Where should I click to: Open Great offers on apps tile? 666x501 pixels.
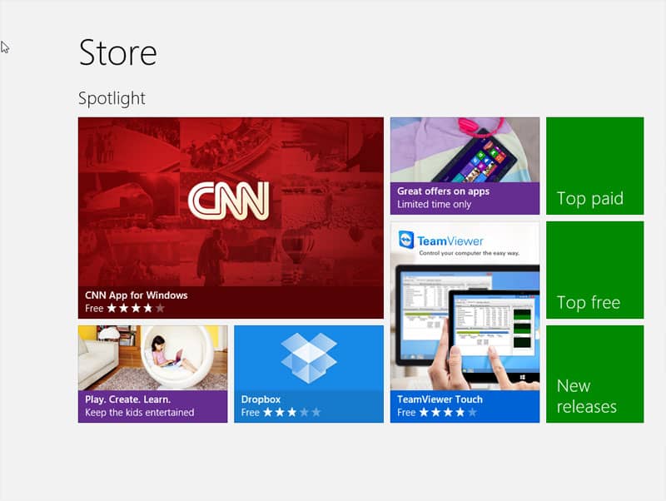pos(465,166)
